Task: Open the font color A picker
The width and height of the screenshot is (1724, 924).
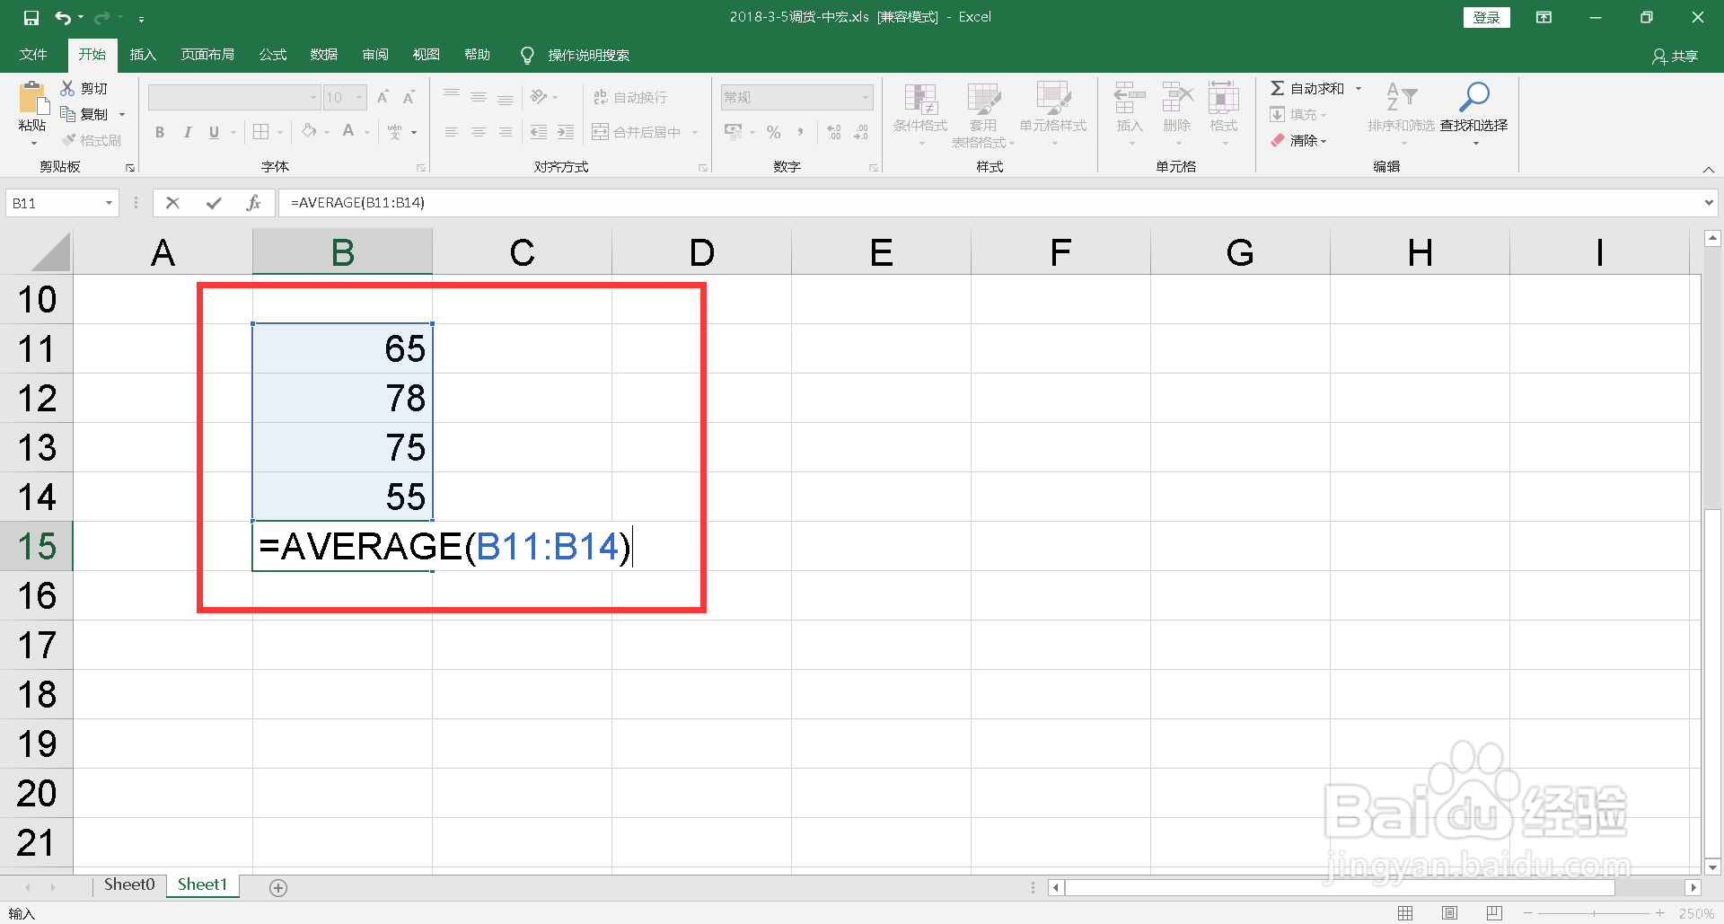Action: 348,131
